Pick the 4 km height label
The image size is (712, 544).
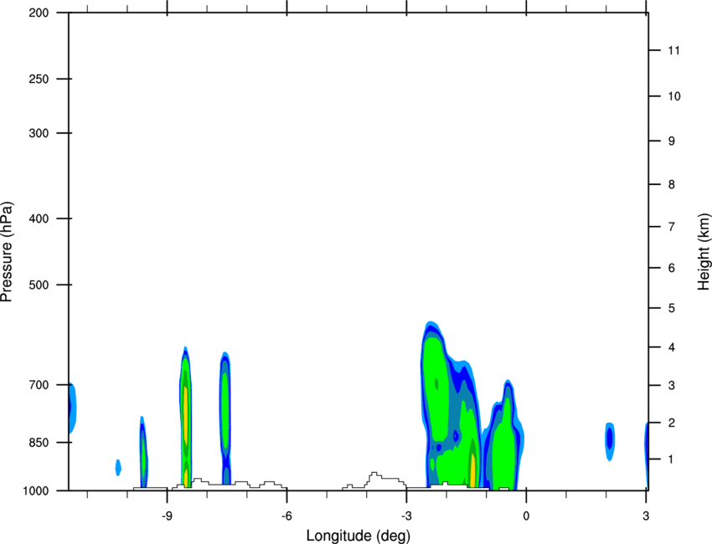[x=671, y=347]
